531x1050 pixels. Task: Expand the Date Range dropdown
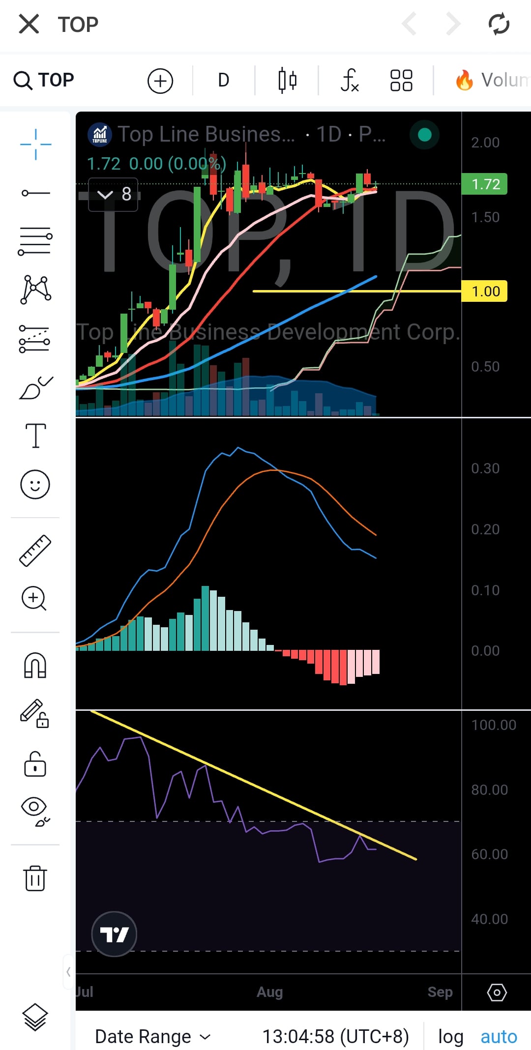152,1036
